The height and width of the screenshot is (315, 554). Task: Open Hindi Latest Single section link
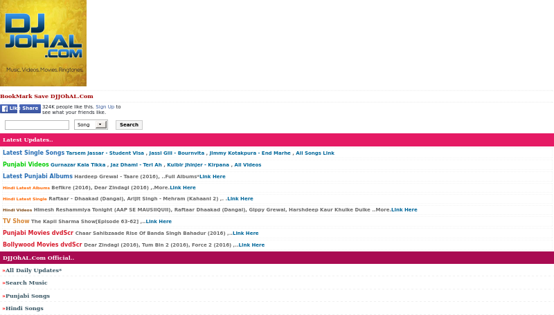point(25,199)
